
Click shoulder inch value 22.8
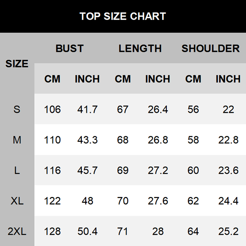[x=228, y=140]
